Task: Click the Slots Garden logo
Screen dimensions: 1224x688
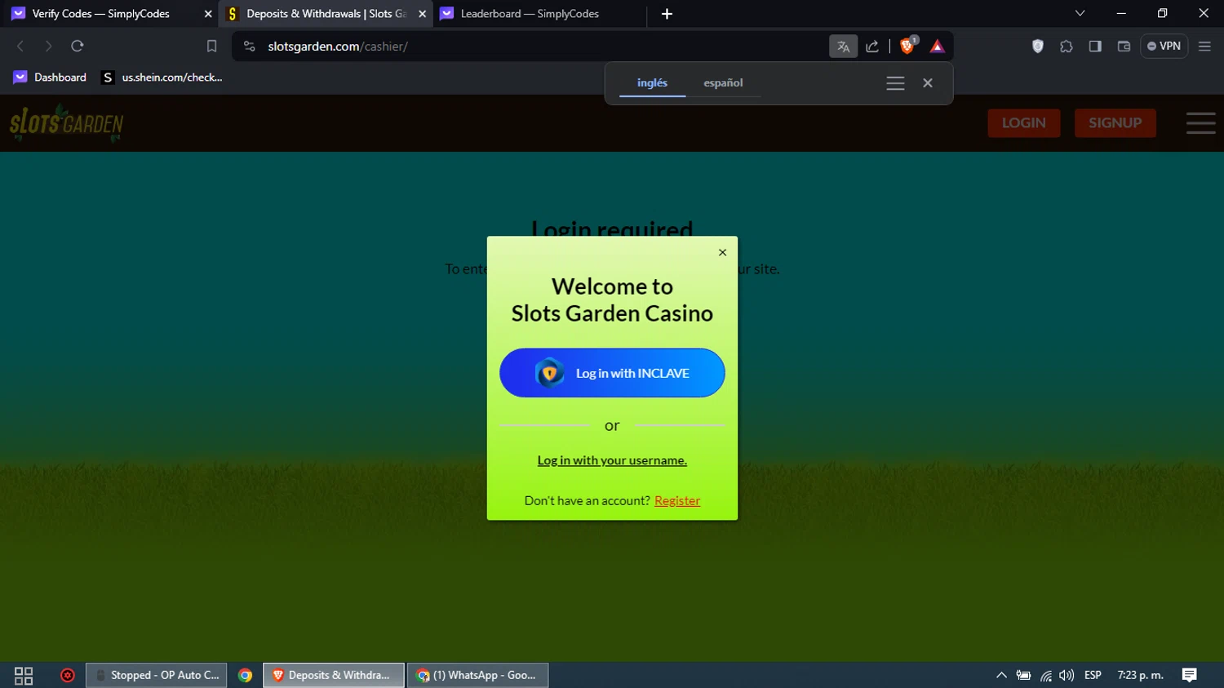Action: tap(66, 123)
